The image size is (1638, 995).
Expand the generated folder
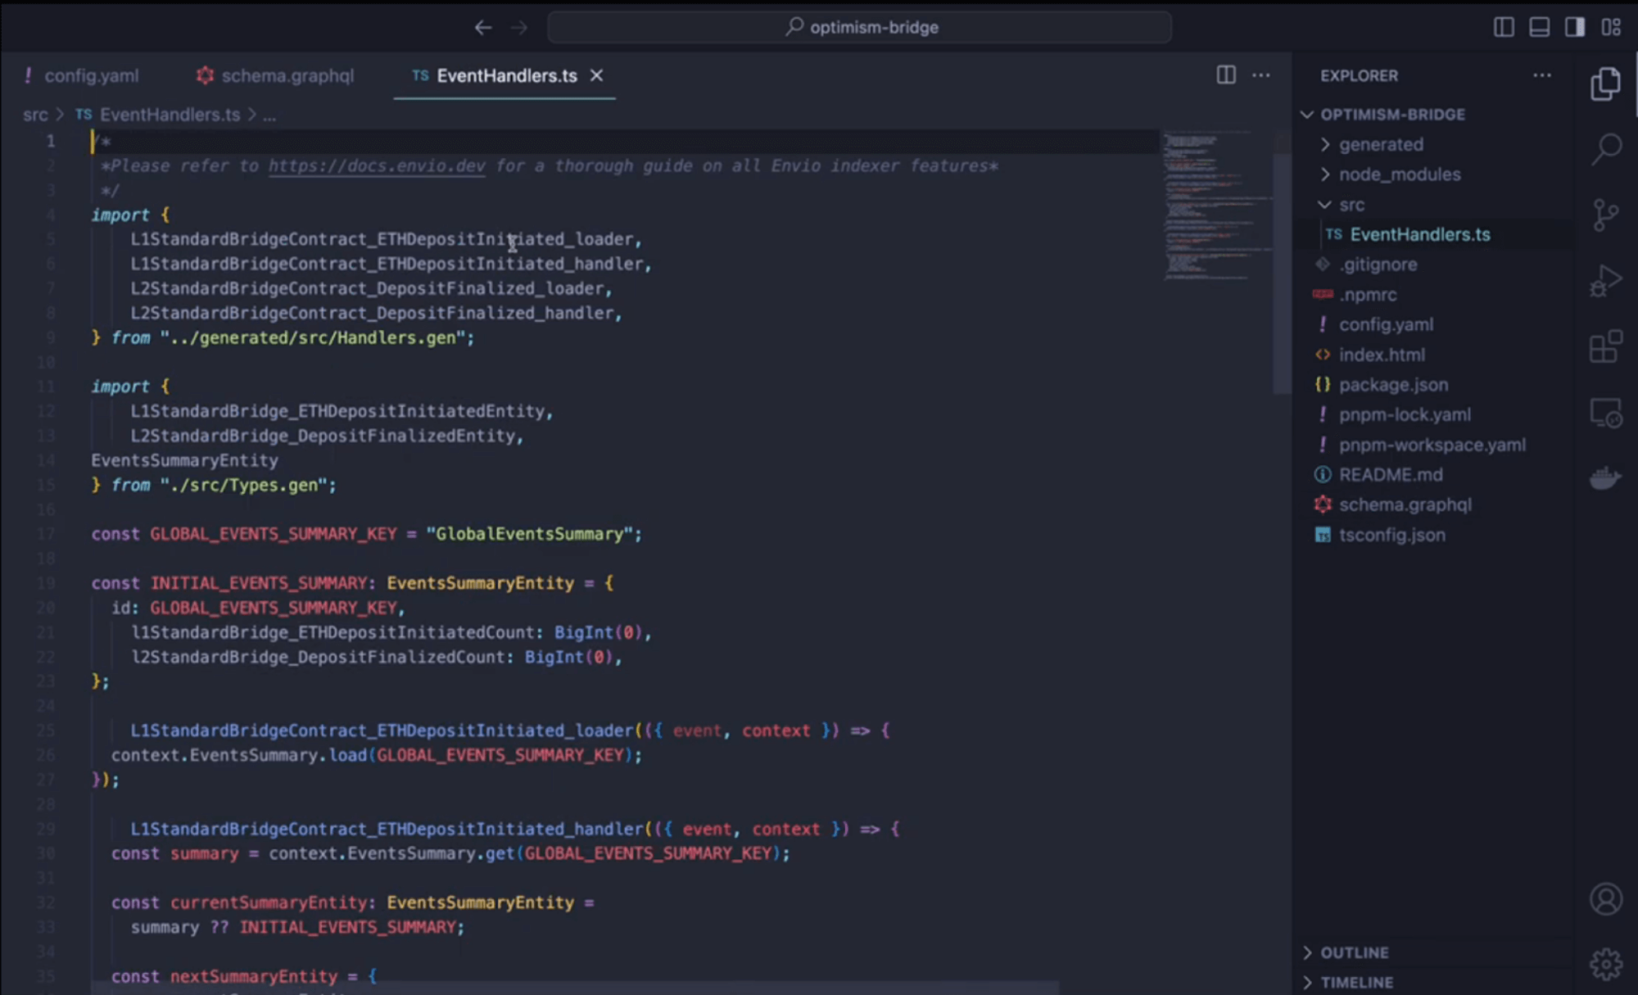pyautogui.click(x=1381, y=144)
